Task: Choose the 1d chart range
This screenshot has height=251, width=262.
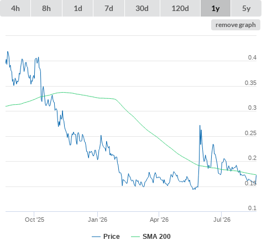Action: pos(78,8)
